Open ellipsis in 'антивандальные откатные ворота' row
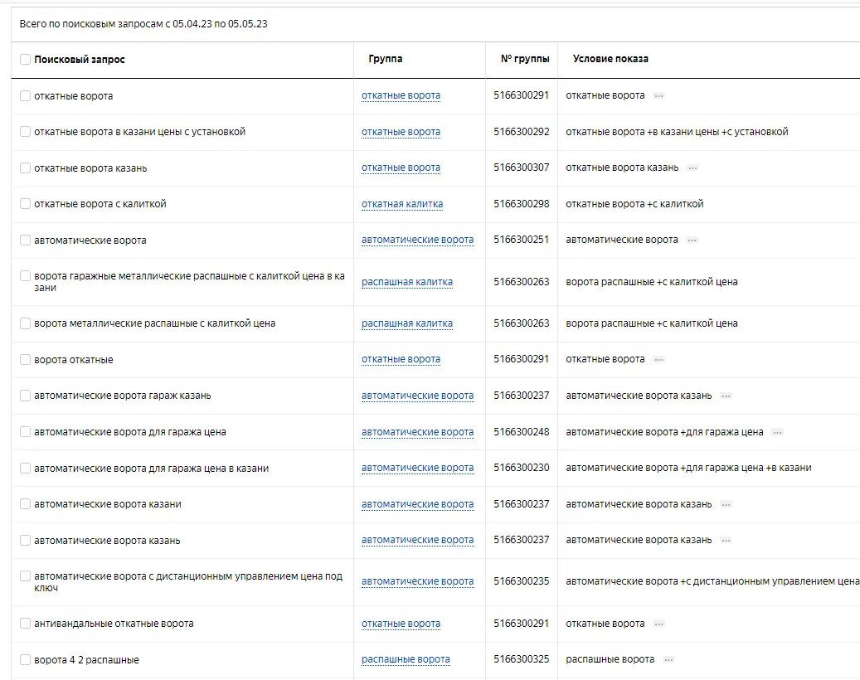 (x=658, y=624)
